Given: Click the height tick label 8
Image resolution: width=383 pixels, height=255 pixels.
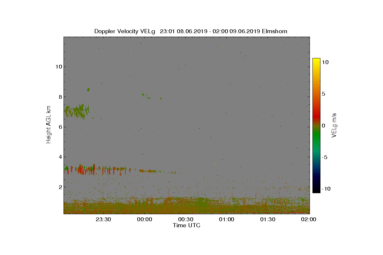Looking at the screenshot, I should point(60,97).
